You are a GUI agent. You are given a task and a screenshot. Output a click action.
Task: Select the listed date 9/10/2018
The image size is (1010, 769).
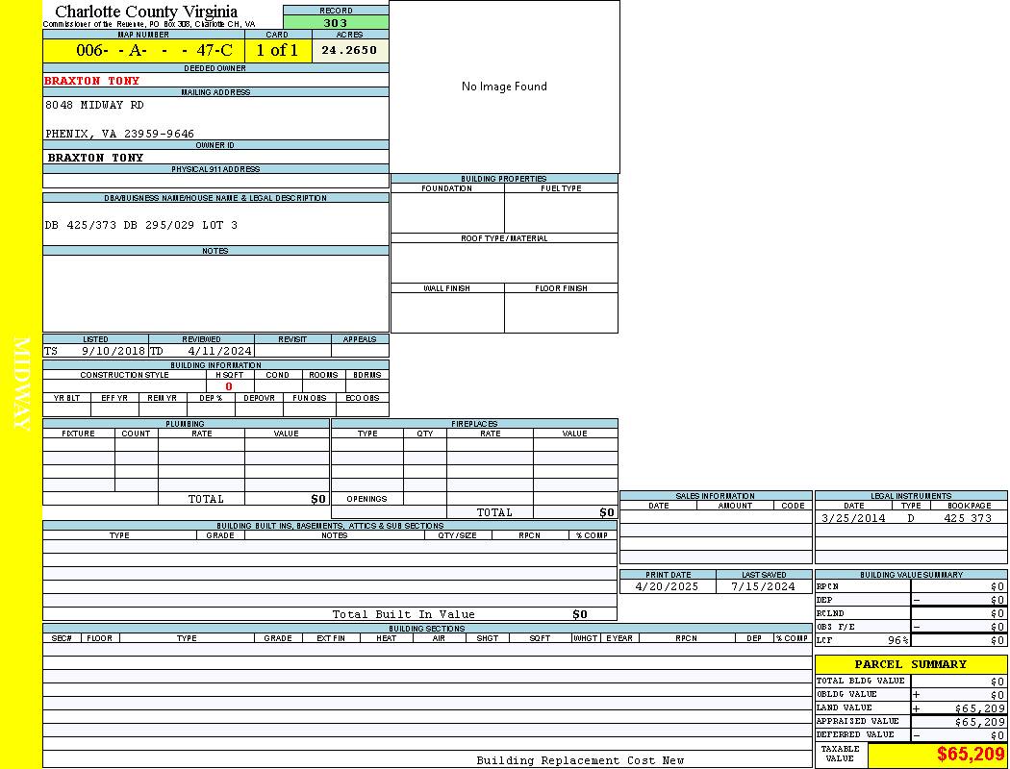(x=113, y=351)
